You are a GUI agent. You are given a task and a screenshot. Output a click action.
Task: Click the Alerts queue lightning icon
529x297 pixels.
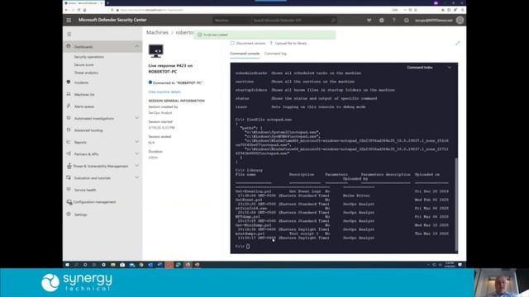coord(69,106)
